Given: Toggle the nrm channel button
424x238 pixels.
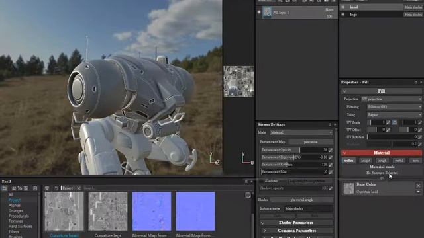Looking at the screenshot, I should 415,161.
